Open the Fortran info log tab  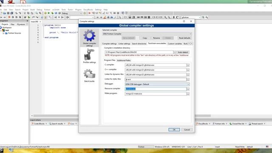[x=220, y=124]
